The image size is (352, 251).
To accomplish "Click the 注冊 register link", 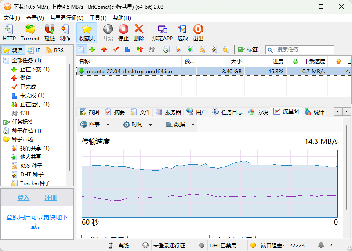I will pyautogui.click(x=51, y=197).
